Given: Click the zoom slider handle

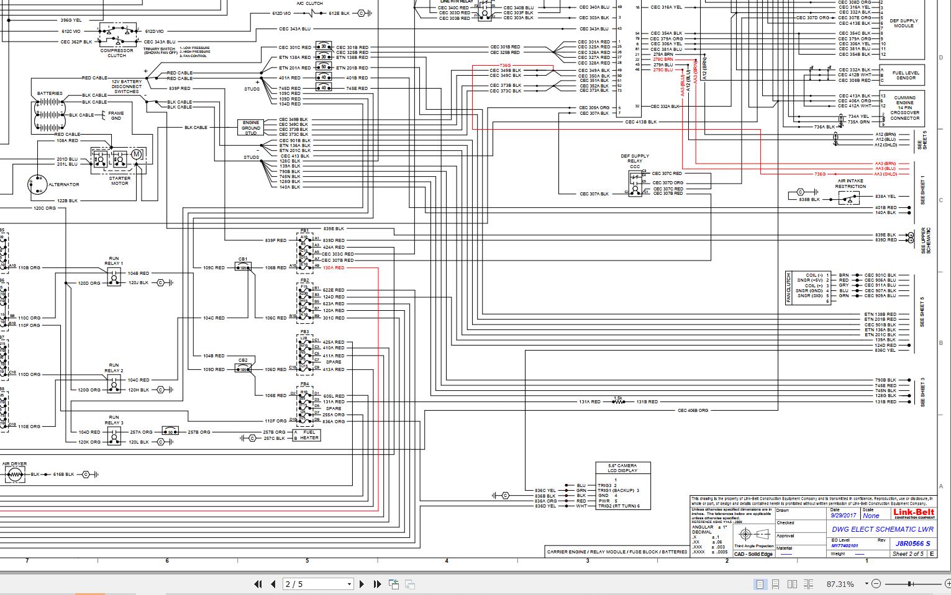Looking at the screenshot, I should [x=911, y=584].
